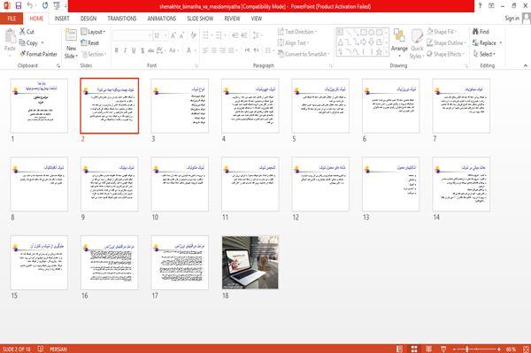Open Shape Effects dropdown
Viewport: 531px width, 353px height.
tap(446, 54)
